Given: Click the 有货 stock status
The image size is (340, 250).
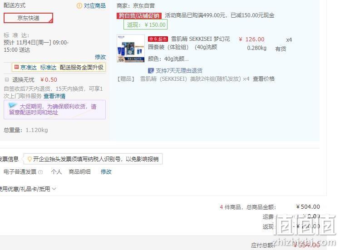Looking at the screenshot, I should click(x=281, y=49).
